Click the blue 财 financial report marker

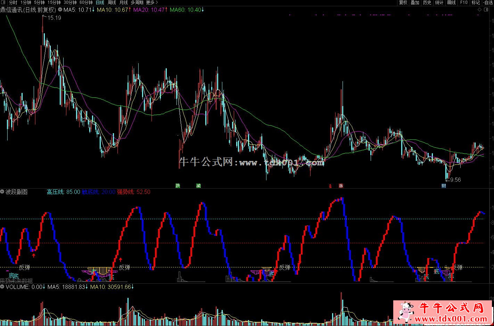tap(444, 186)
